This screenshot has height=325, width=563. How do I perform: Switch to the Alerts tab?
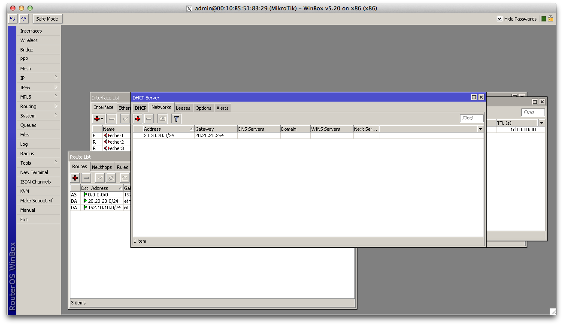pos(223,108)
